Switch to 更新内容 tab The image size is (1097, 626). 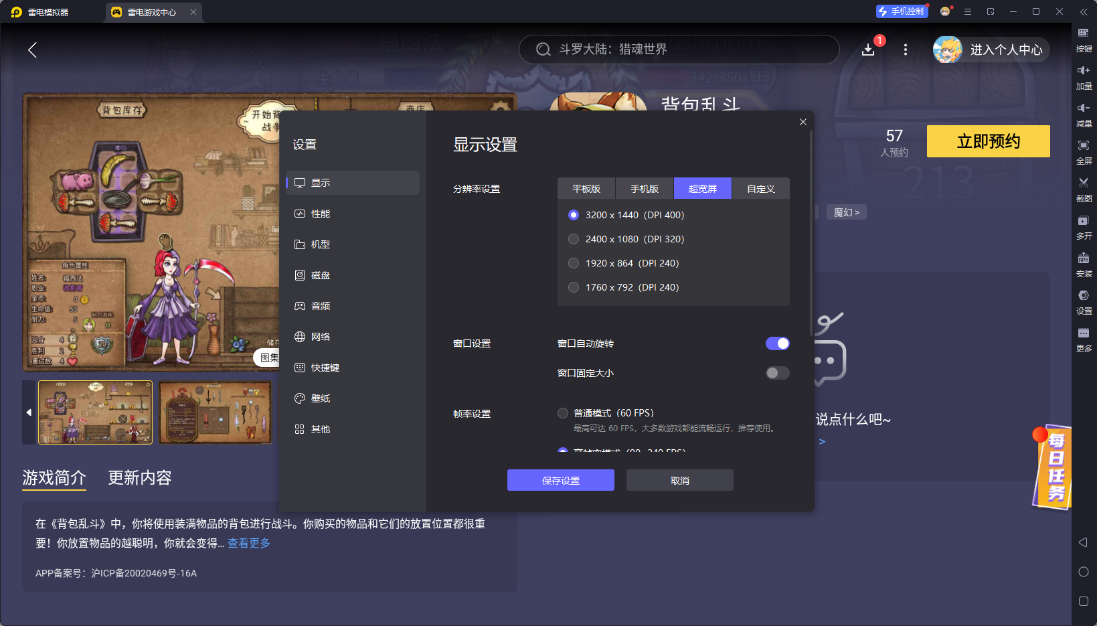[x=140, y=477]
